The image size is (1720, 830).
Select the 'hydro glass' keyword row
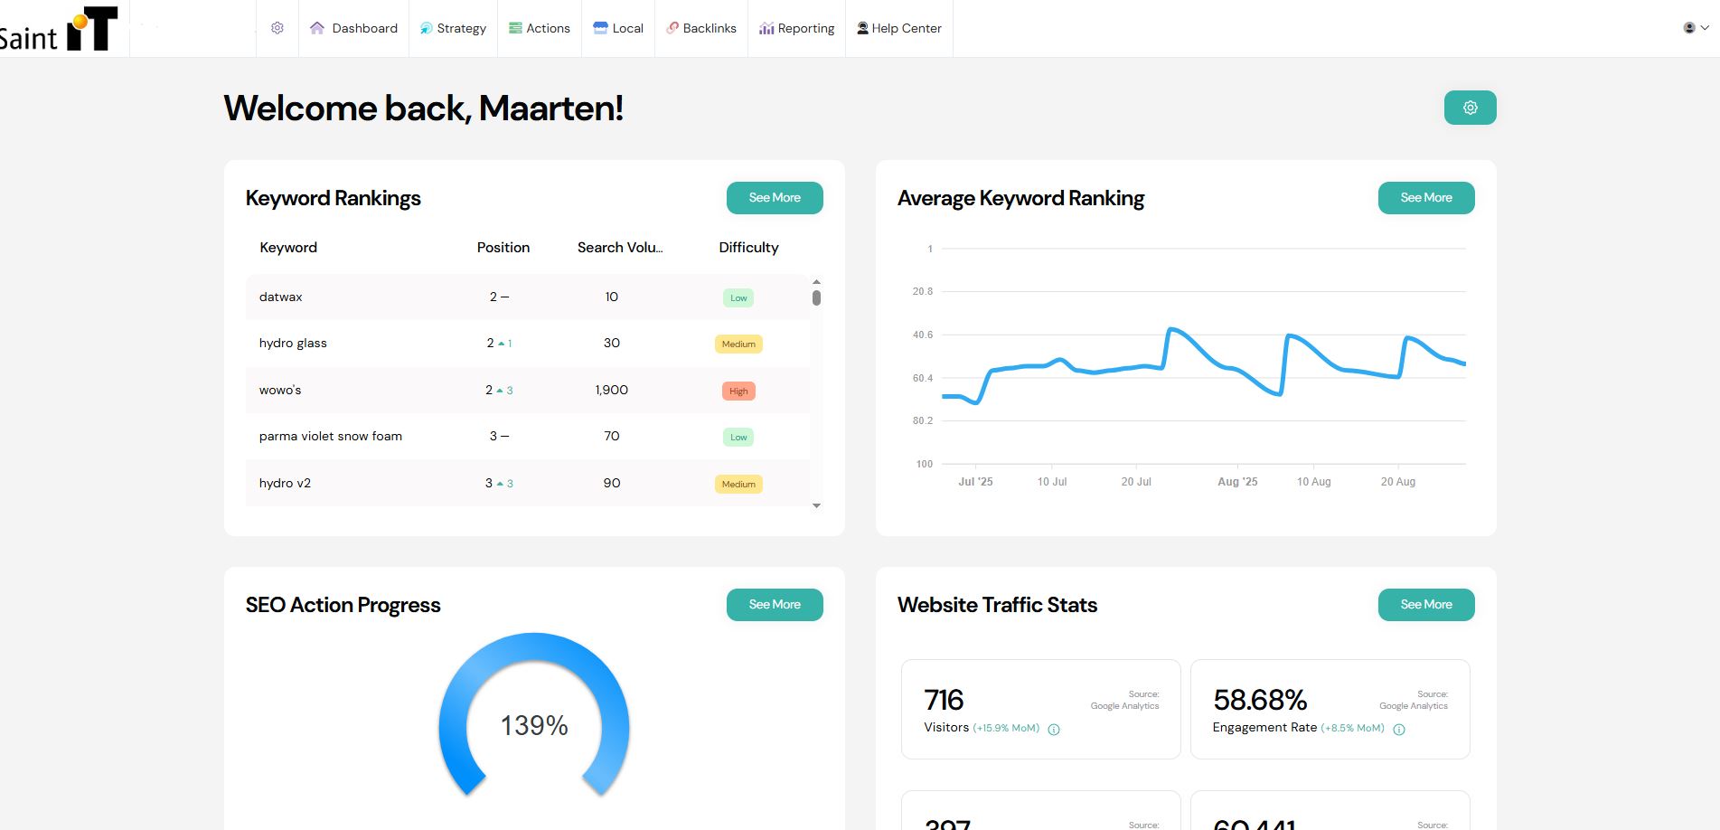coord(527,343)
